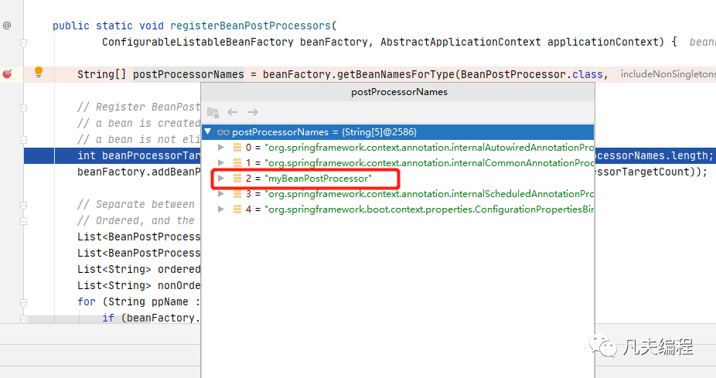Expand array element 1 internalCommonAnnotationProcessor
The width and height of the screenshot is (716, 378).
pos(221,163)
